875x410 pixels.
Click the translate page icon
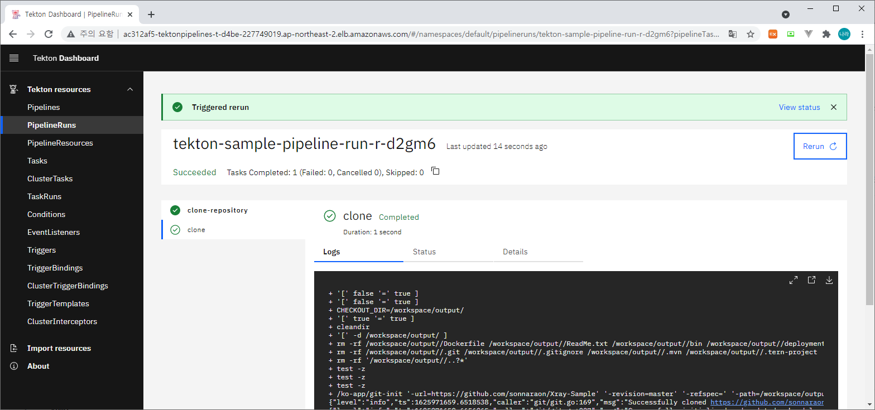733,34
